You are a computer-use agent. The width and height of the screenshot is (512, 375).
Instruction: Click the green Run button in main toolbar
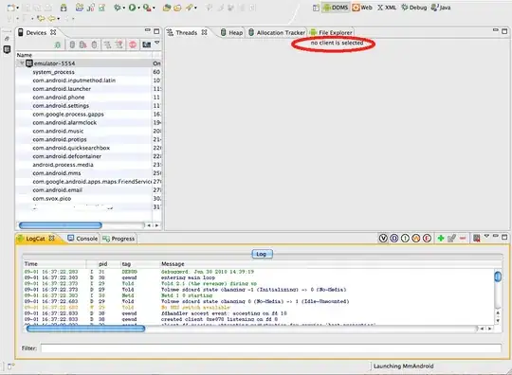[132, 8]
